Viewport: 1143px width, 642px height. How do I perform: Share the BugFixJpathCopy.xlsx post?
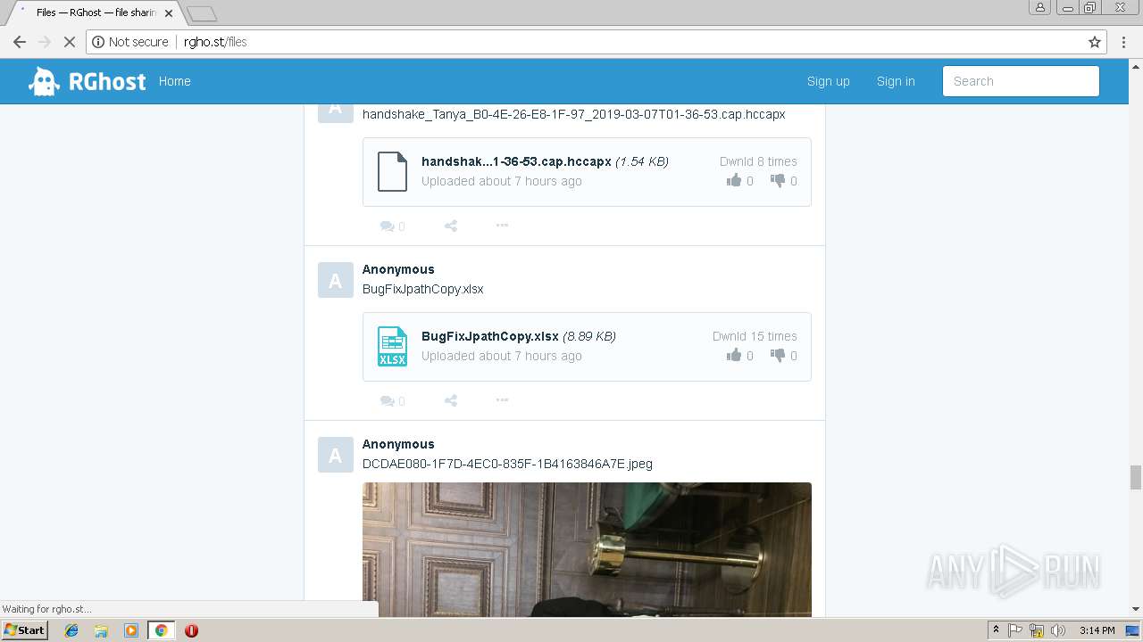click(x=451, y=401)
